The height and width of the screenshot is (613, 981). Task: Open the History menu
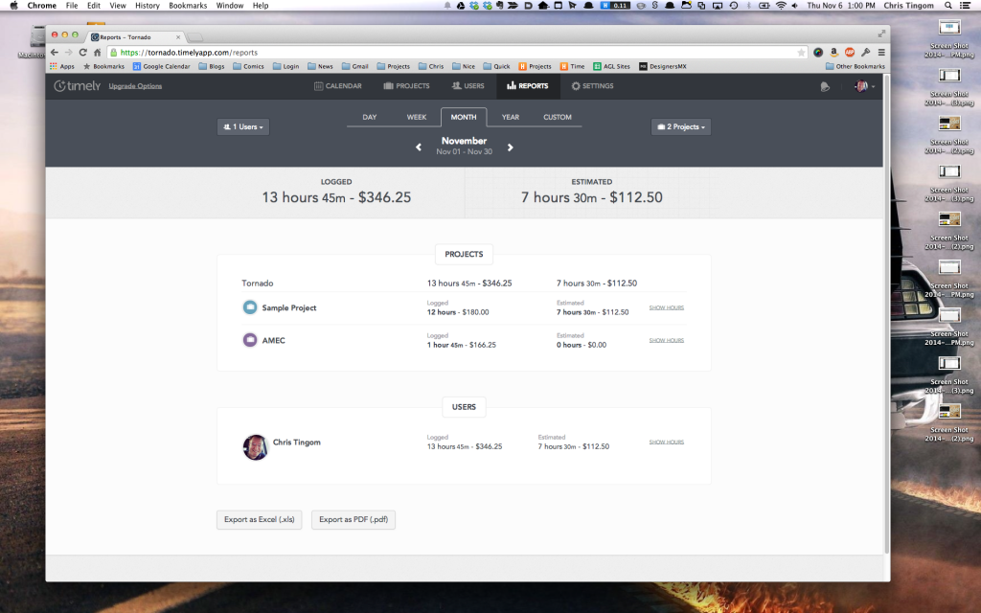point(147,6)
